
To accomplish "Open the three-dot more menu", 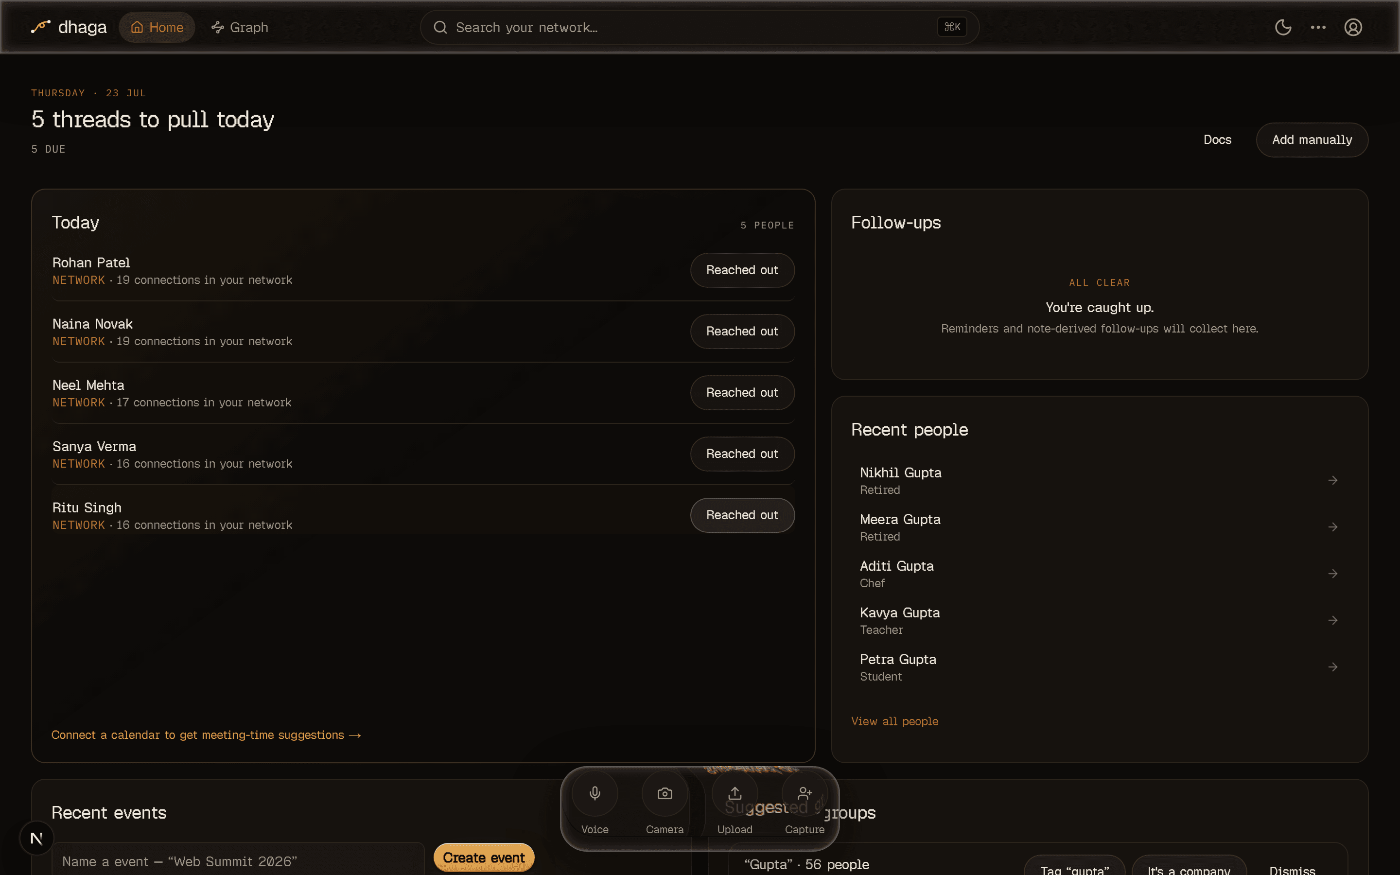I will [1318, 27].
